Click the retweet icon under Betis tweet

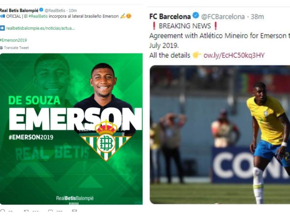tap(26, 211)
